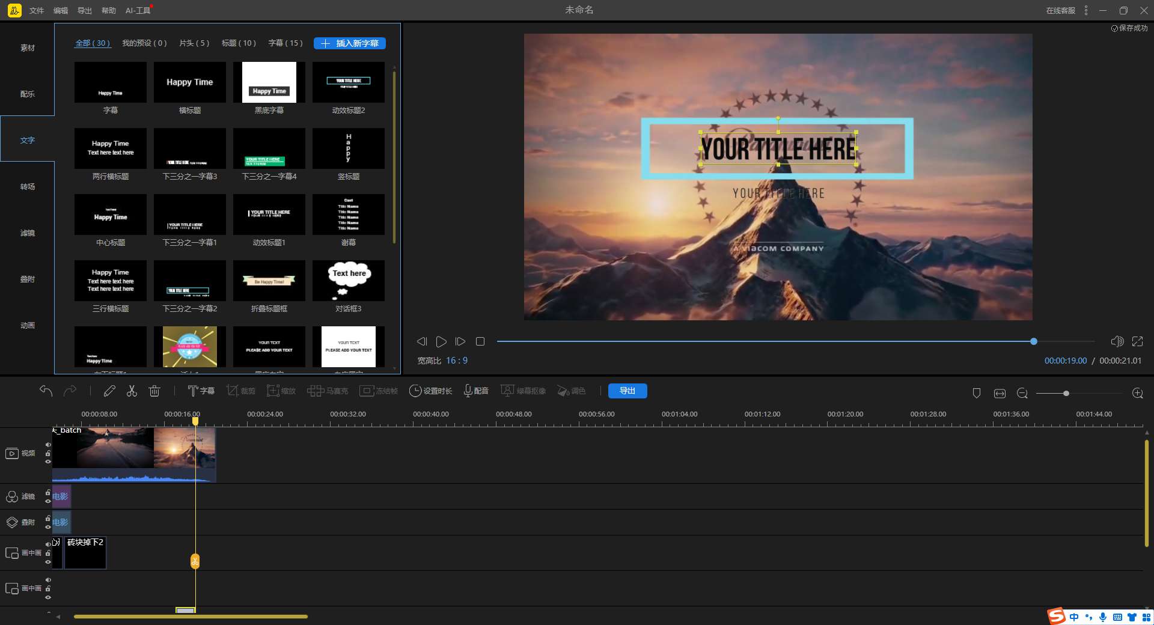Open the 16:9 aspect ratio selector

pos(457,361)
